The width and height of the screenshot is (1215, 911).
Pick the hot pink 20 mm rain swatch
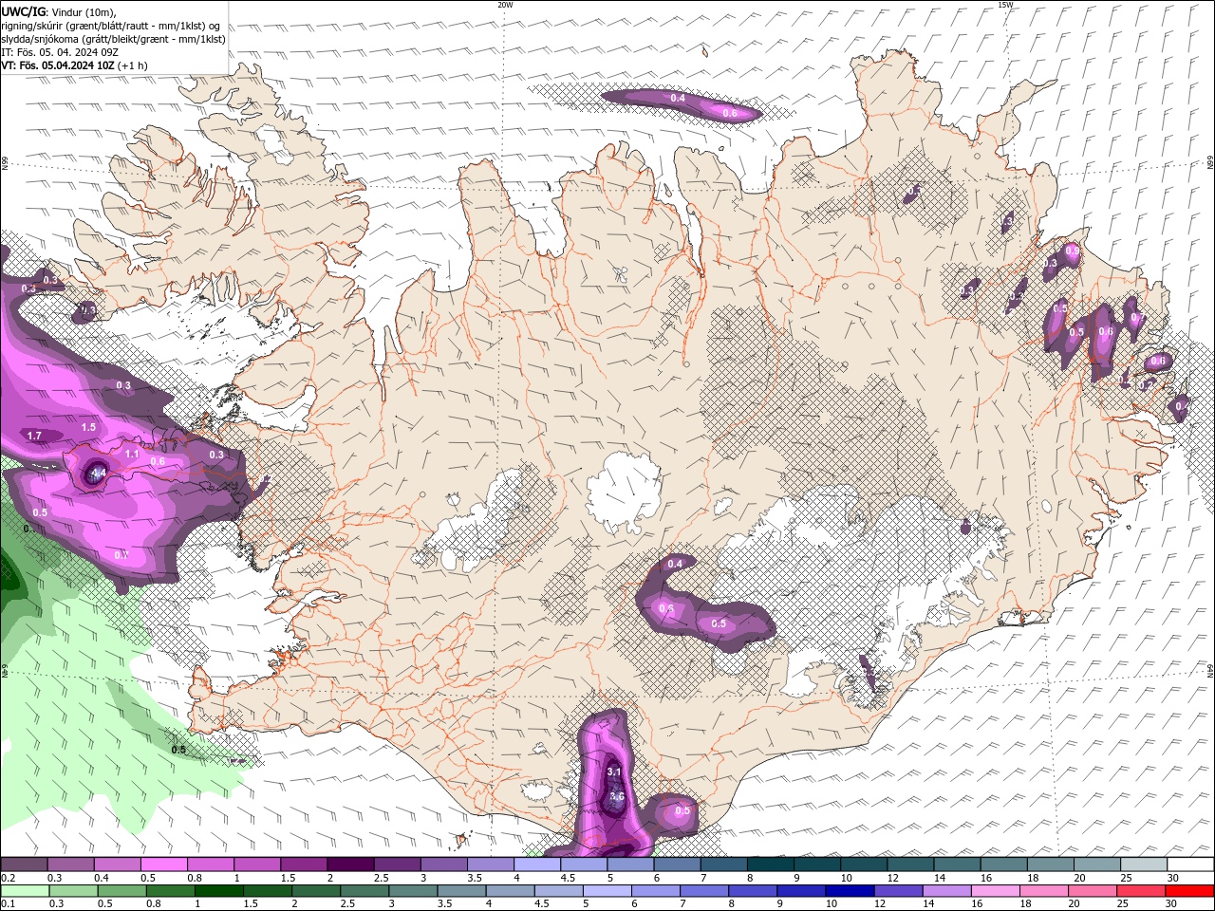(x=1093, y=891)
